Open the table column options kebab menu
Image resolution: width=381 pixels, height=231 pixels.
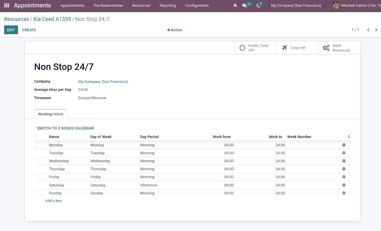pos(349,137)
